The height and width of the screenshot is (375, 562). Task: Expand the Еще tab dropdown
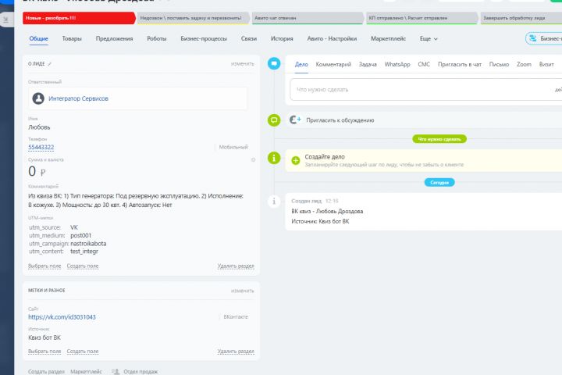[x=429, y=39]
